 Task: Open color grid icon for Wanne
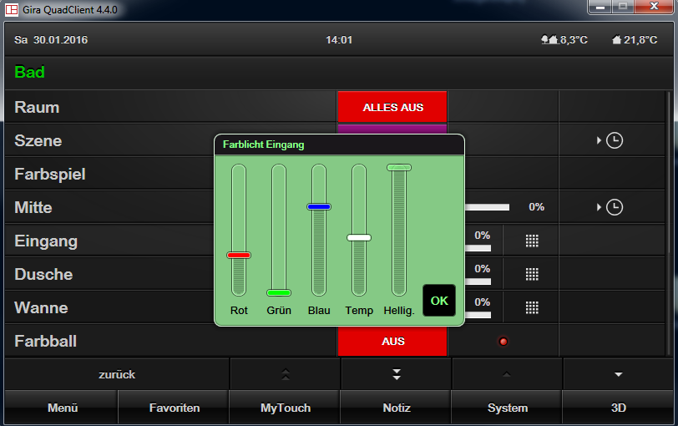pyautogui.click(x=532, y=307)
